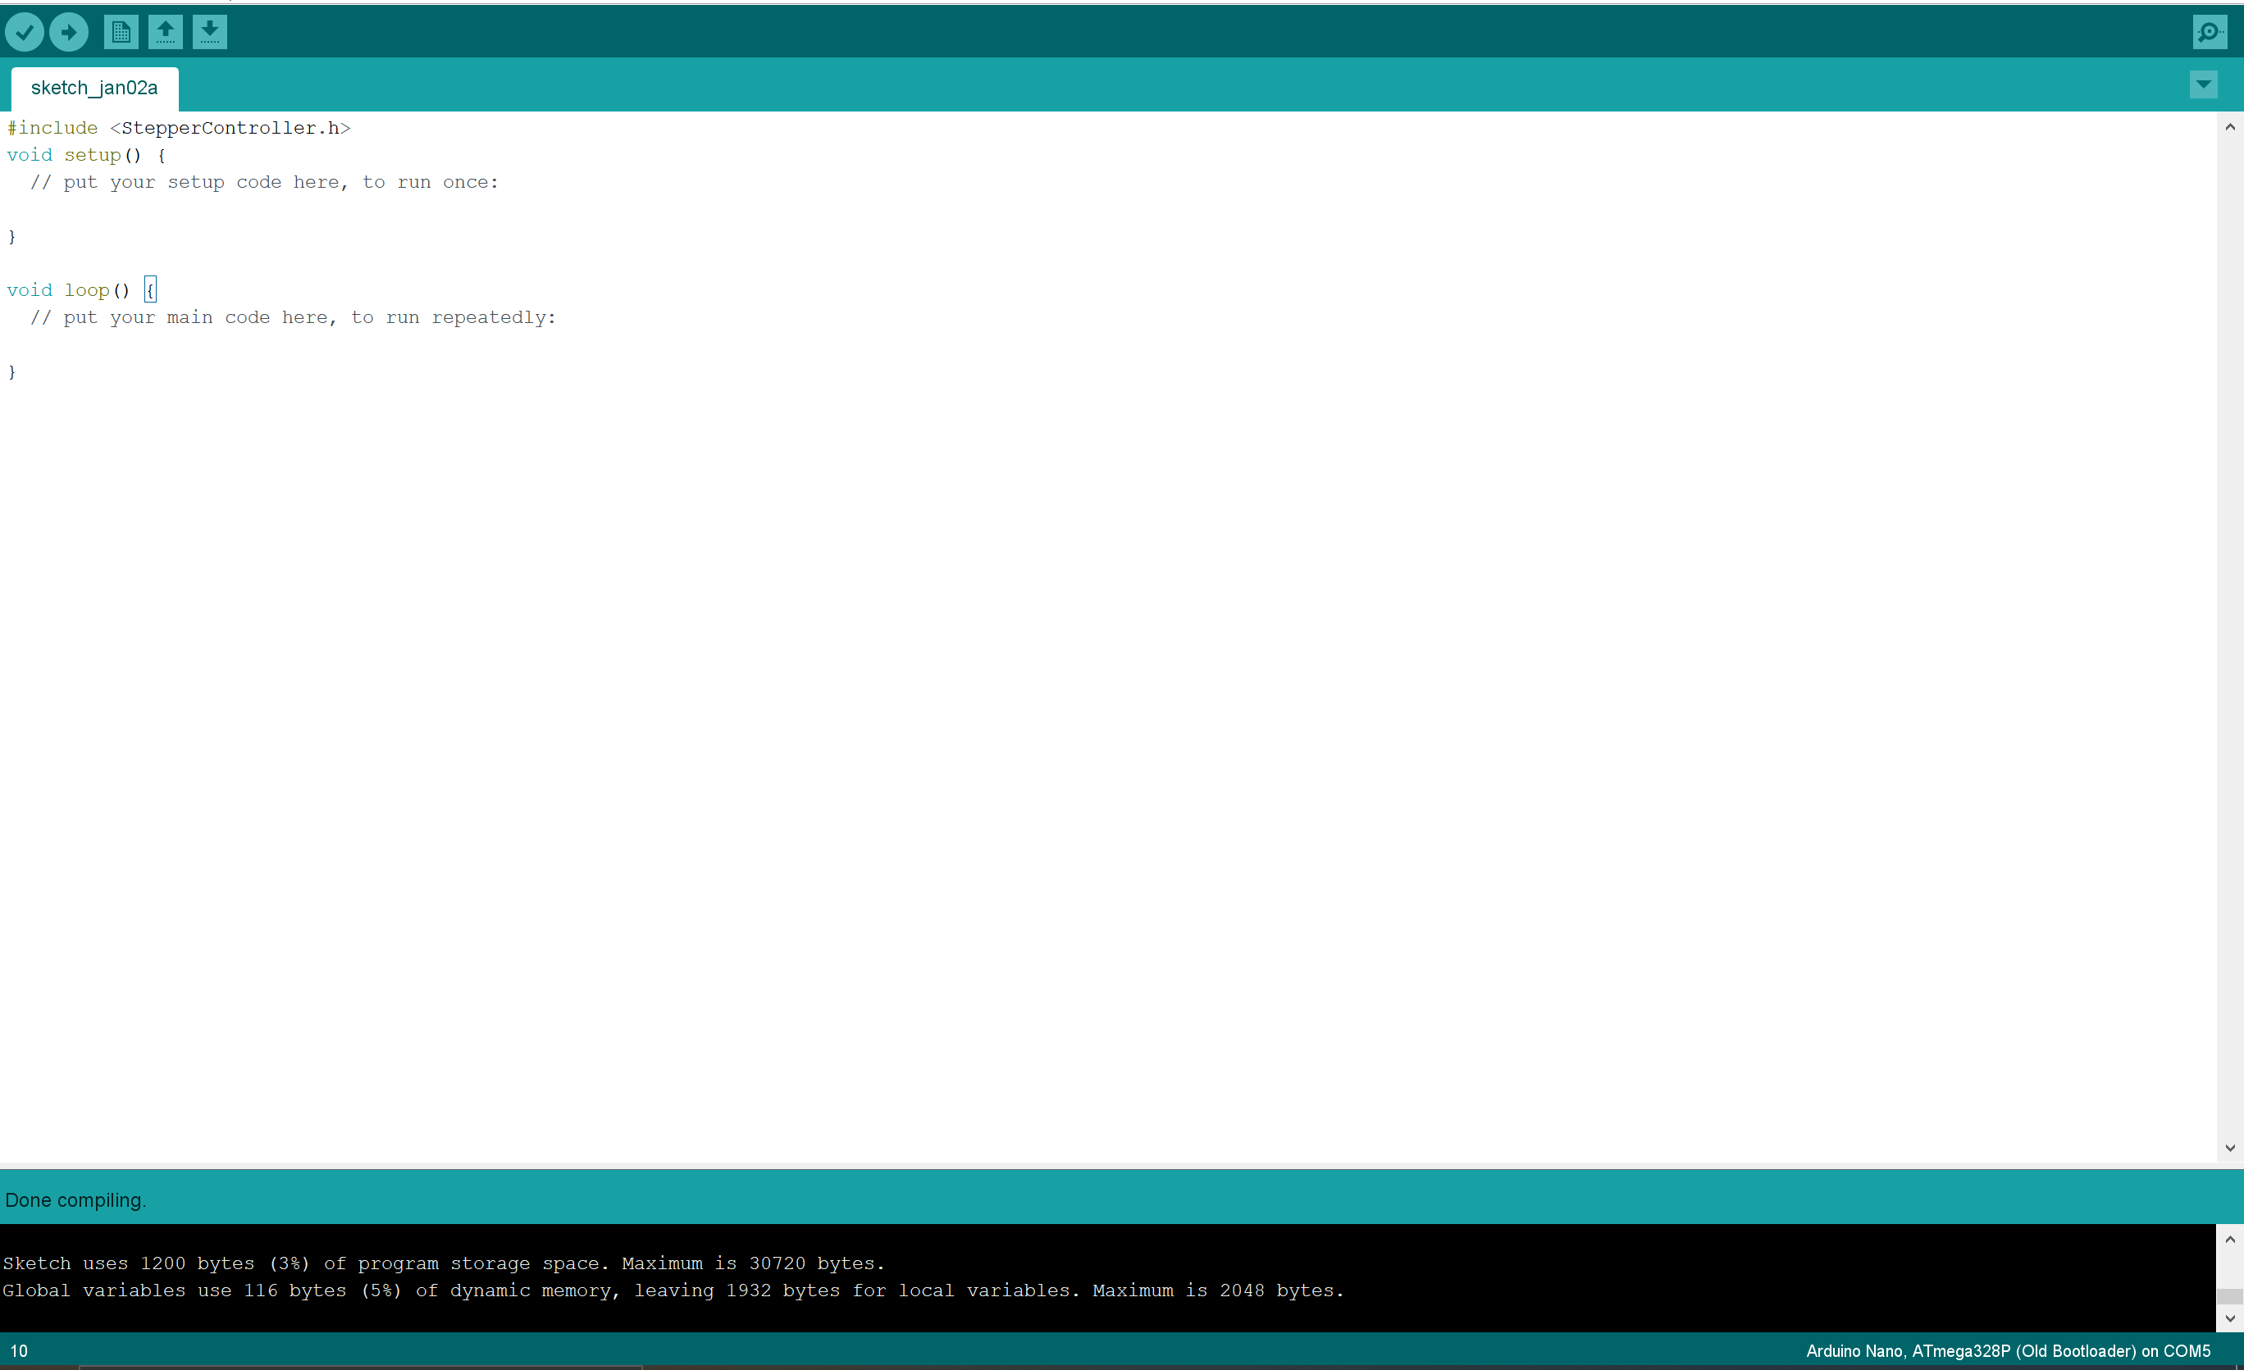Save the sketch with the down arrow

[209, 33]
